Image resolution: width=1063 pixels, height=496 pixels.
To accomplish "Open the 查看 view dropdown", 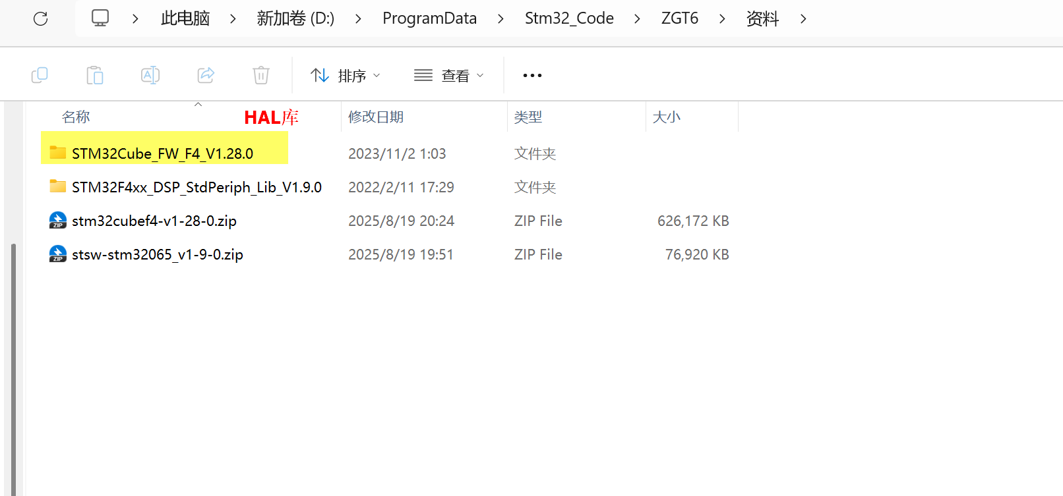I will point(449,76).
